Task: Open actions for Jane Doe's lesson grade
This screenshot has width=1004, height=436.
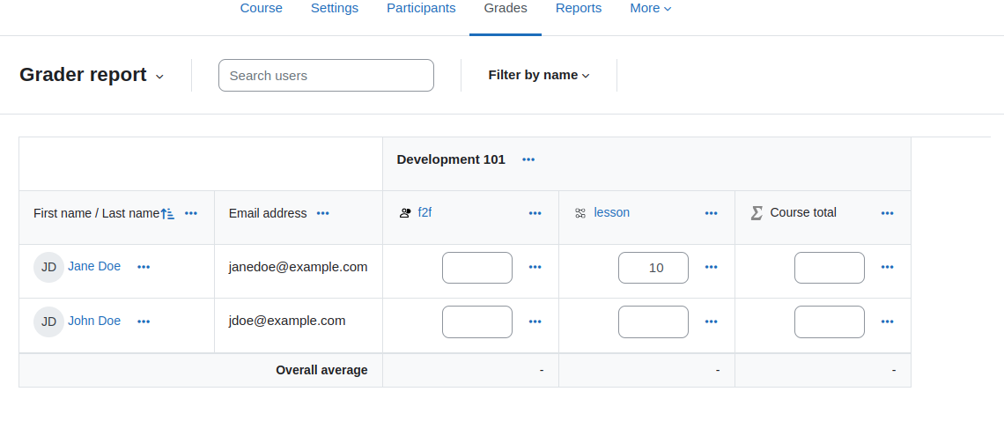Action: click(x=712, y=267)
